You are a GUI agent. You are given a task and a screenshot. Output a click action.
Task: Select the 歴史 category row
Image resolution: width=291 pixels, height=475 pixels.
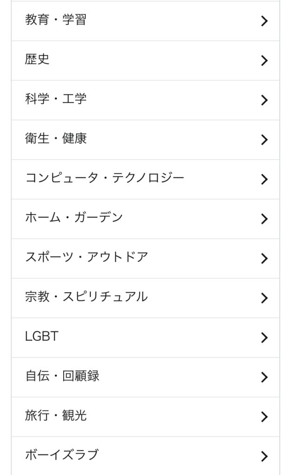pyautogui.click(x=38, y=60)
